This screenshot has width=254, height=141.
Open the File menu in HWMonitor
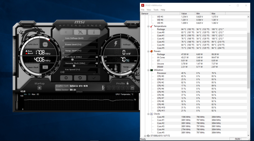coord(143,10)
